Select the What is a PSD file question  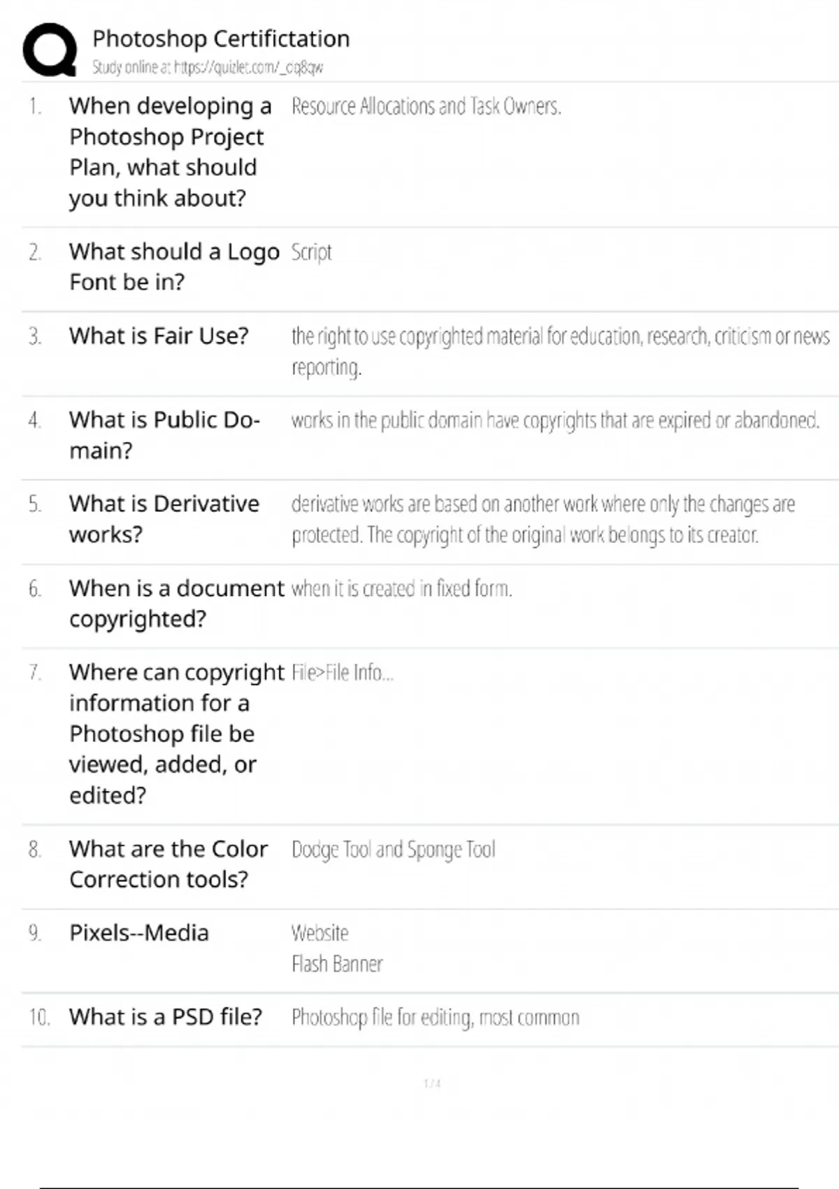pyautogui.click(x=165, y=1017)
